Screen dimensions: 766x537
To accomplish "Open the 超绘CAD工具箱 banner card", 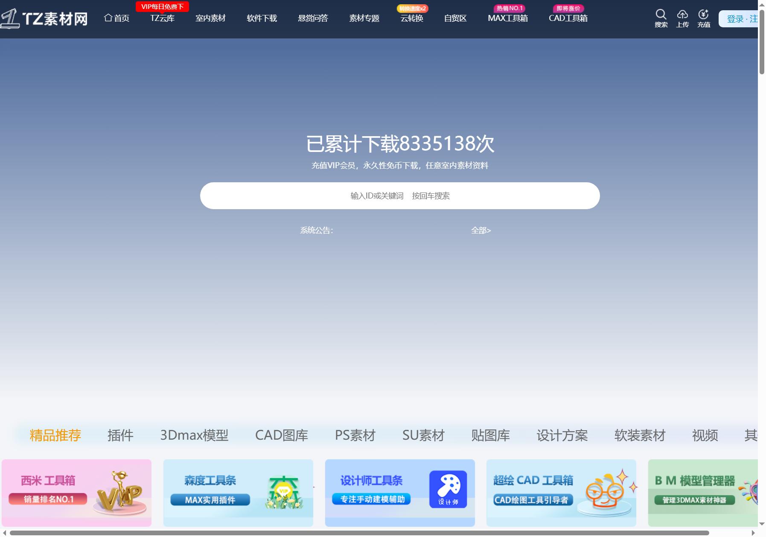I will (x=561, y=493).
